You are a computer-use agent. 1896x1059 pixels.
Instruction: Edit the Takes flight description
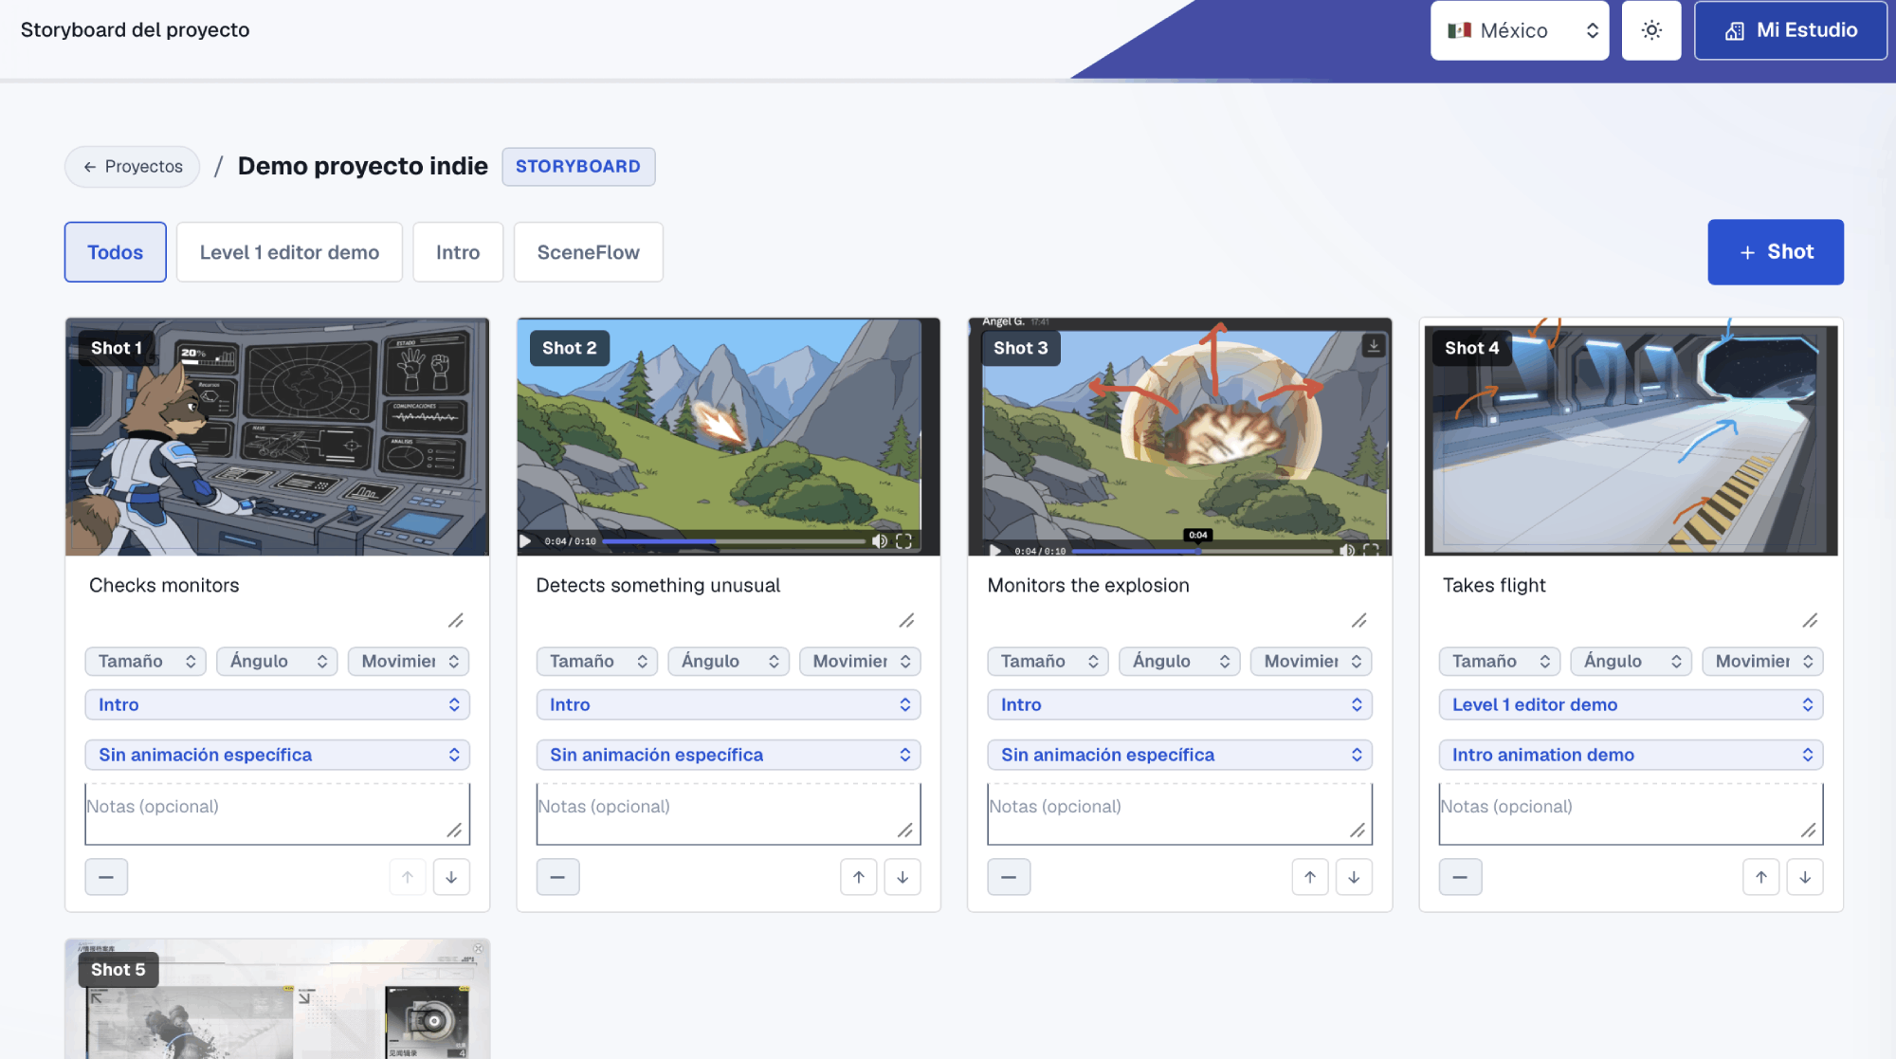[x=1631, y=600]
